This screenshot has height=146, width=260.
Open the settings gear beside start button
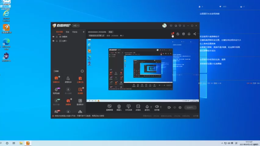pos(180,107)
